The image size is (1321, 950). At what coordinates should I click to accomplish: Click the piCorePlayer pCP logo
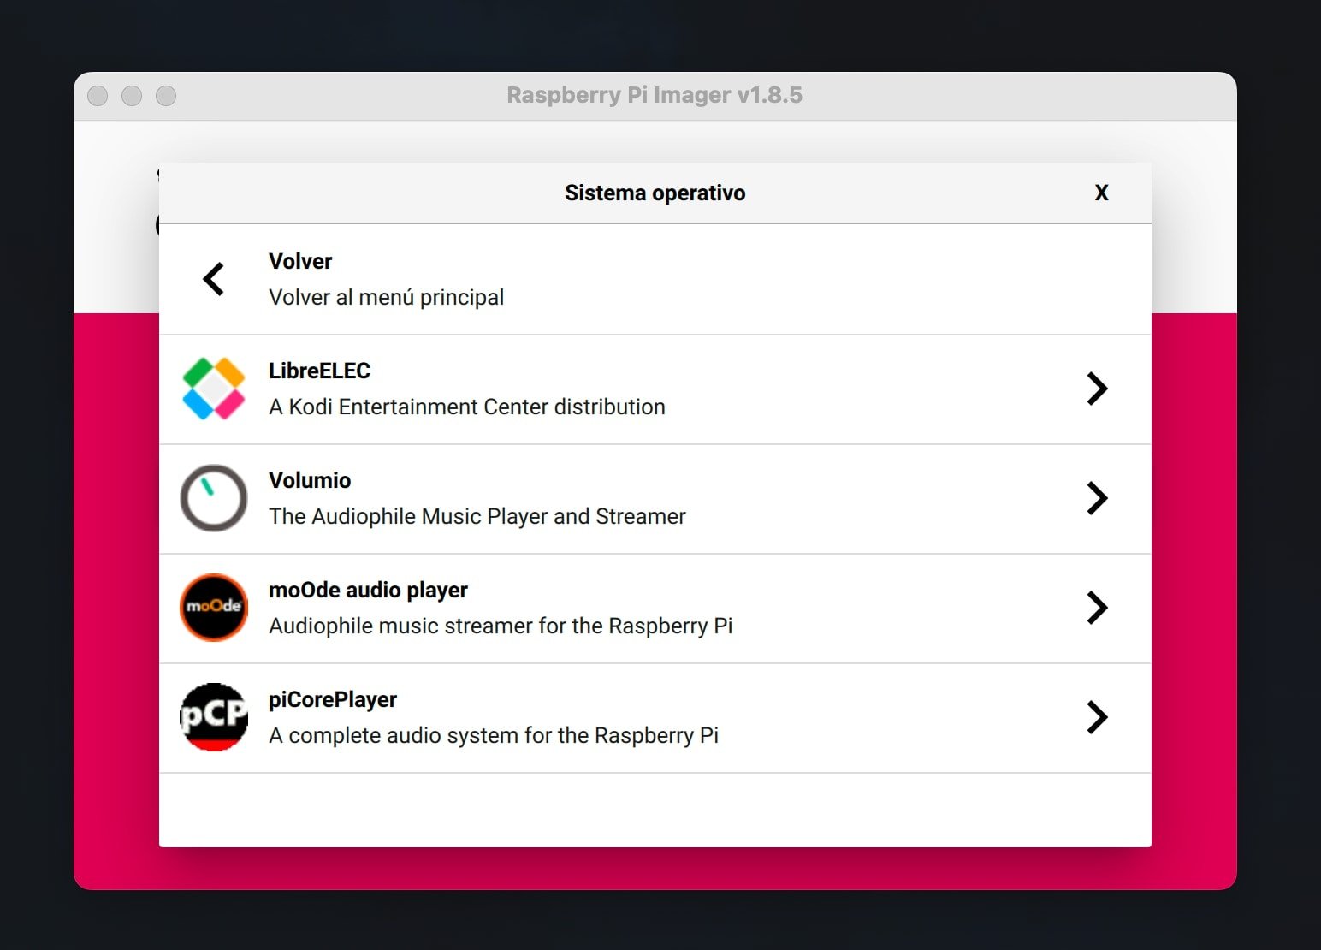pyautogui.click(x=214, y=717)
